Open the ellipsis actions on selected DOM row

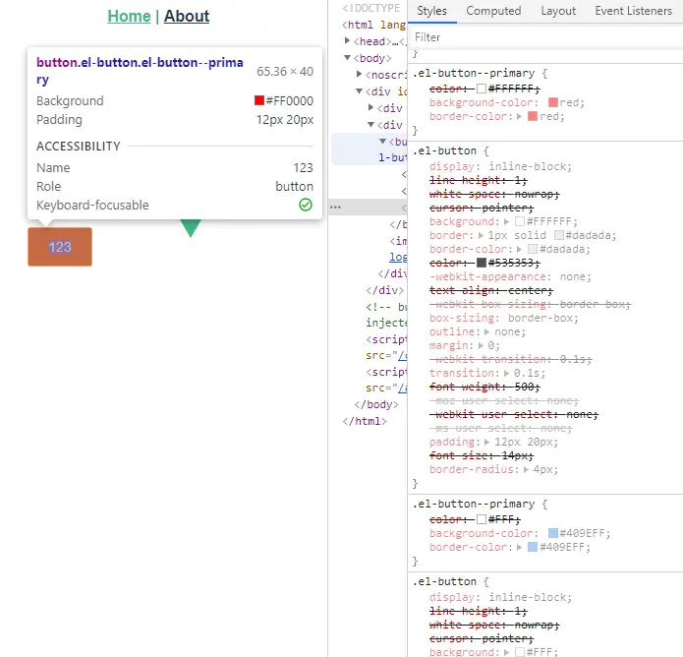pyautogui.click(x=335, y=208)
